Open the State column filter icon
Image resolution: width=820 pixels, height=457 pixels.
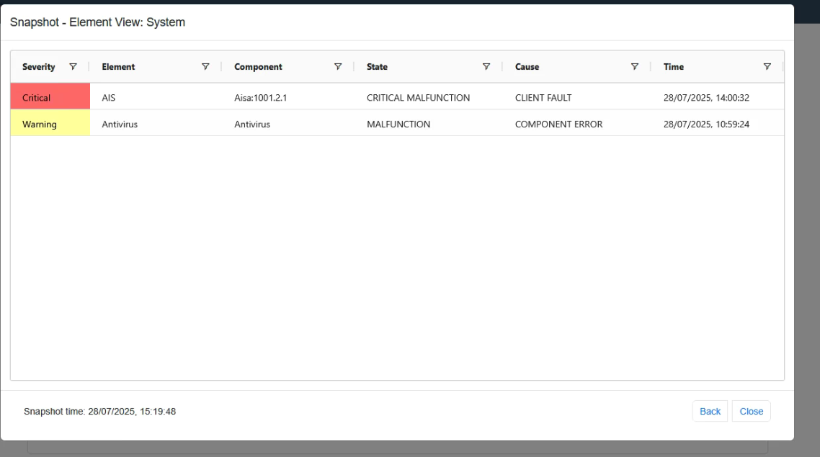tap(486, 66)
